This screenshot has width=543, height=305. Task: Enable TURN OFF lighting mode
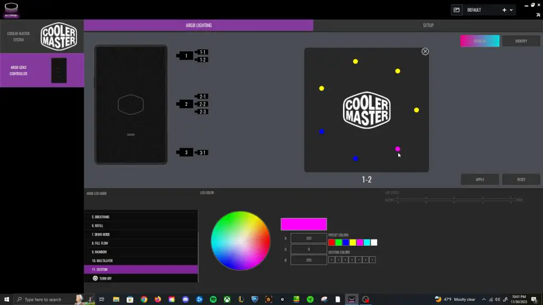[x=141, y=278]
